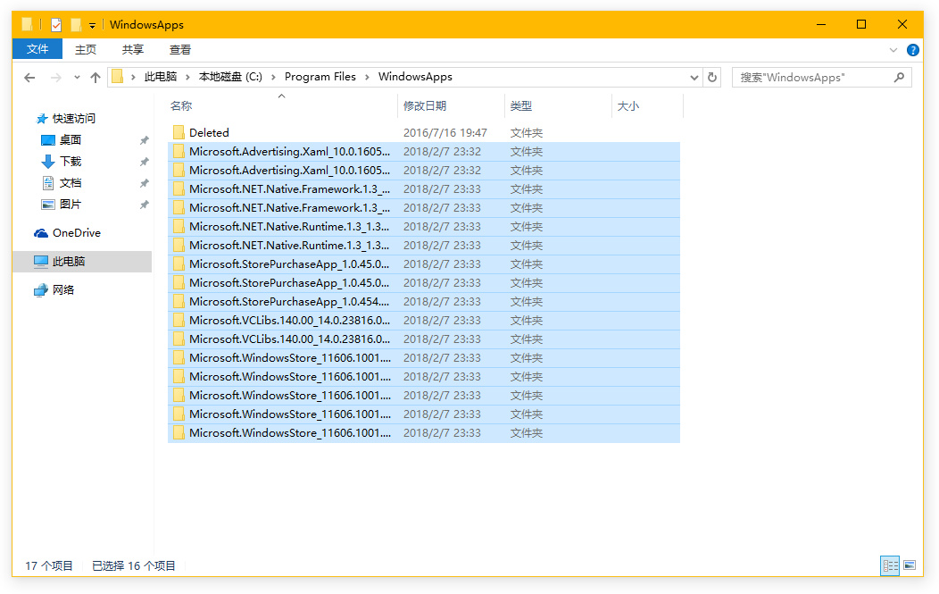Click the Back navigation arrow

pos(29,78)
